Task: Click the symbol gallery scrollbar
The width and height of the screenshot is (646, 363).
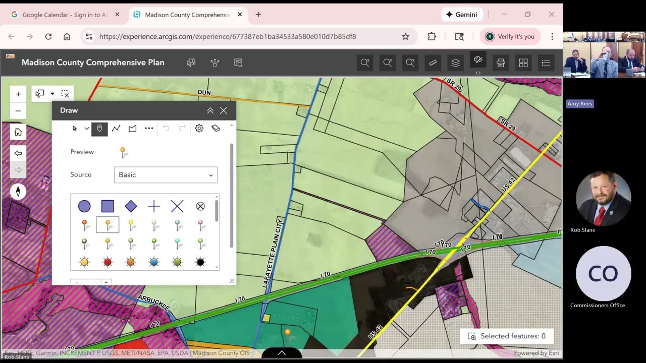Action: click(x=217, y=210)
